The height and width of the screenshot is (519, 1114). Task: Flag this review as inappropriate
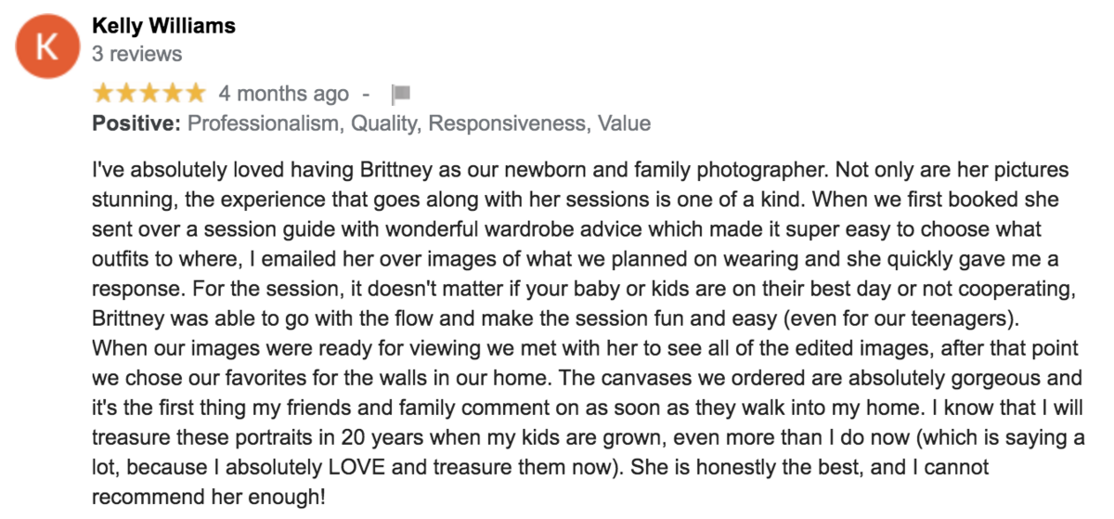click(401, 94)
